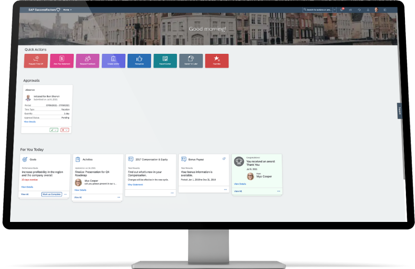
Task: Open View Pay Statement quick action
Action: click(x=62, y=61)
